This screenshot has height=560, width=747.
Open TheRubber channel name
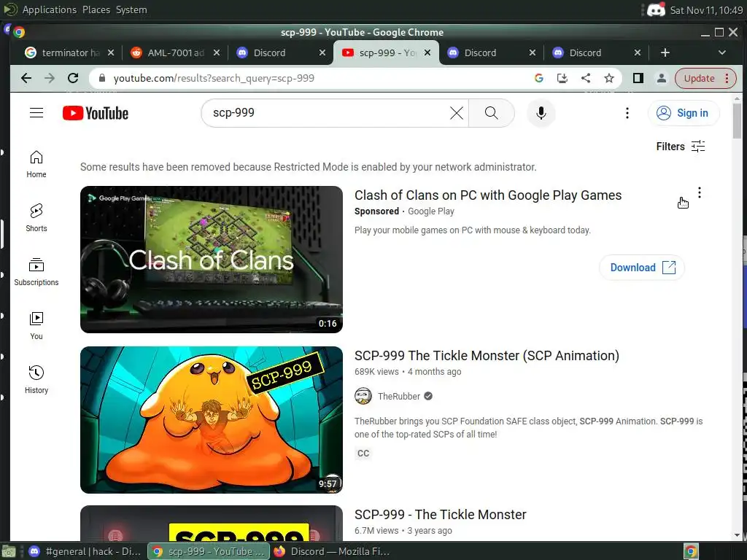pyautogui.click(x=399, y=396)
